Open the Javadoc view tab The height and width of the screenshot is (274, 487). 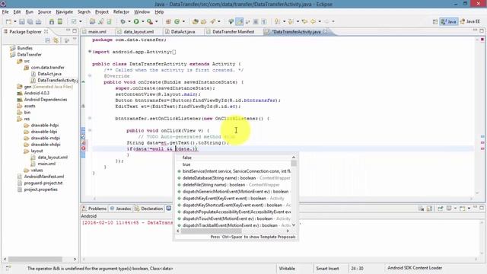120,209
